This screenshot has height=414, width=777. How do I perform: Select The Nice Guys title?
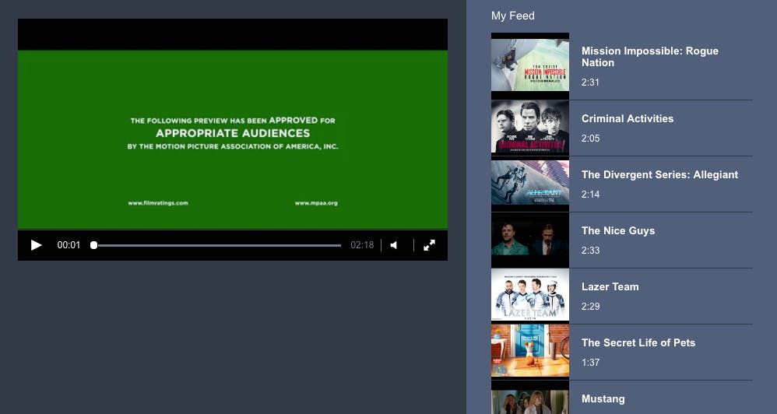(x=618, y=230)
